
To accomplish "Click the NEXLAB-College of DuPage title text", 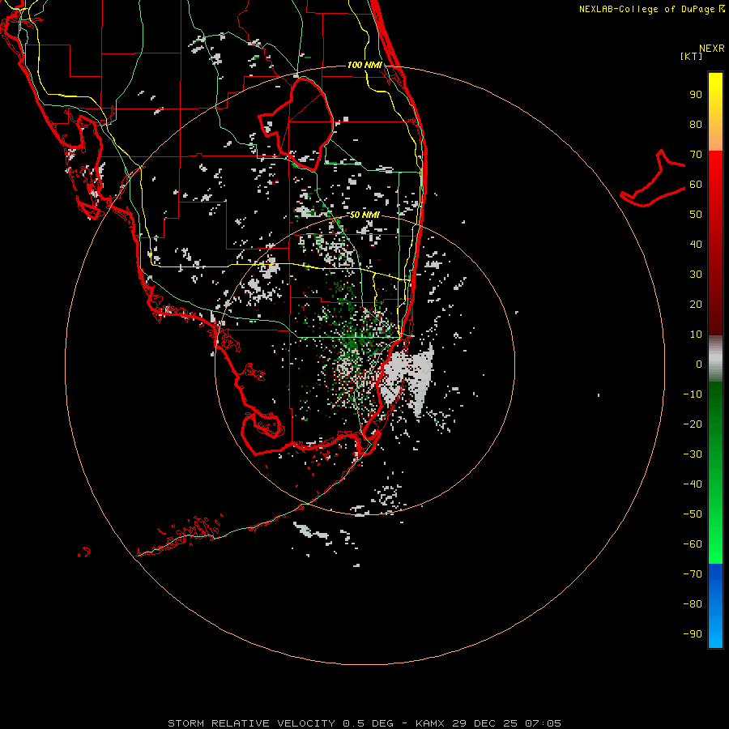I will tap(651, 9).
